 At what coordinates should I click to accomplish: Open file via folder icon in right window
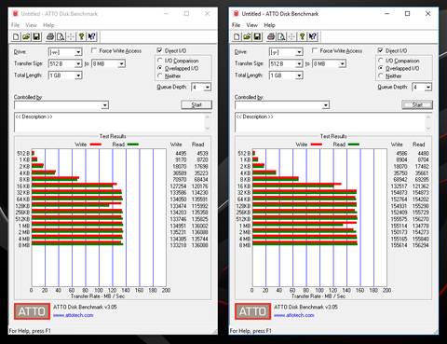click(247, 37)
